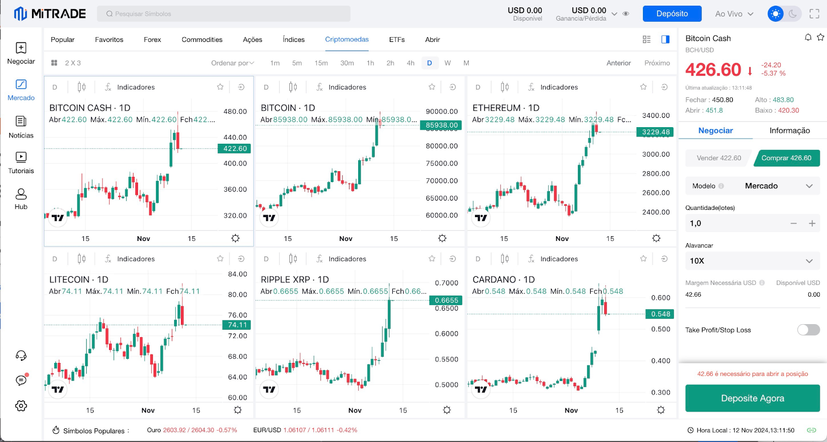
Task: Click the Mitrade logo
Action: click(x=50, y=14)
